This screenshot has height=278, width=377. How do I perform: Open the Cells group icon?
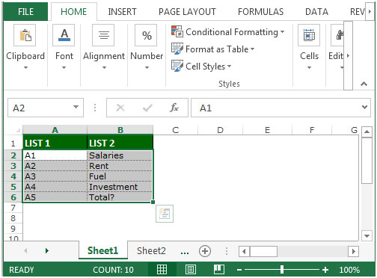pyautogui.click(x=309, y=35)
